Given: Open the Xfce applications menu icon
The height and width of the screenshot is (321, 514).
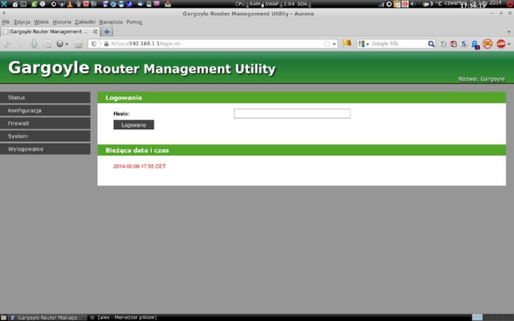Looking at the screenshot, I should [4, 4].
